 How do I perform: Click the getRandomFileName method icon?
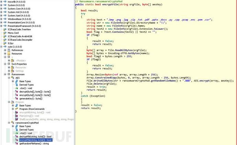click(16, 144)
